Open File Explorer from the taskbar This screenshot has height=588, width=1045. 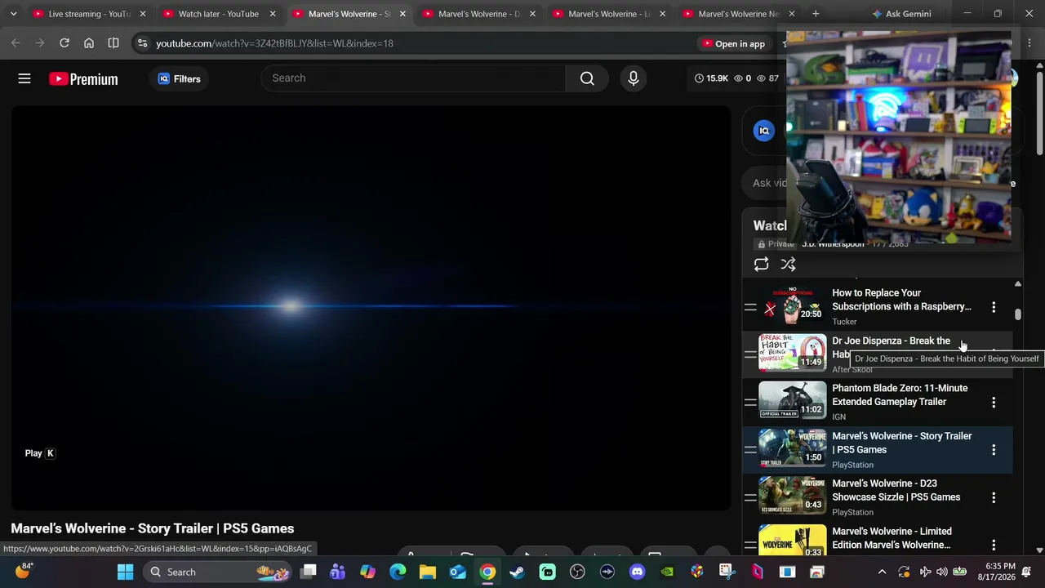click(428, 572)
